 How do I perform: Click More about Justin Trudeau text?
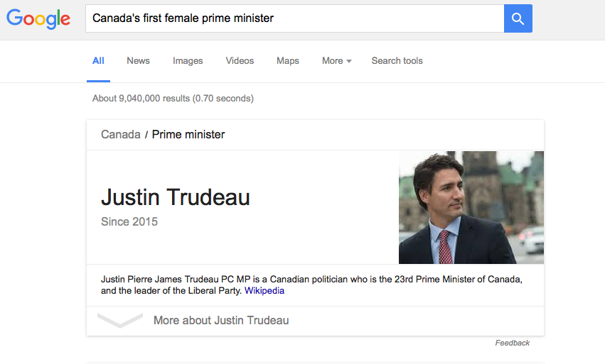coord(221,321)
